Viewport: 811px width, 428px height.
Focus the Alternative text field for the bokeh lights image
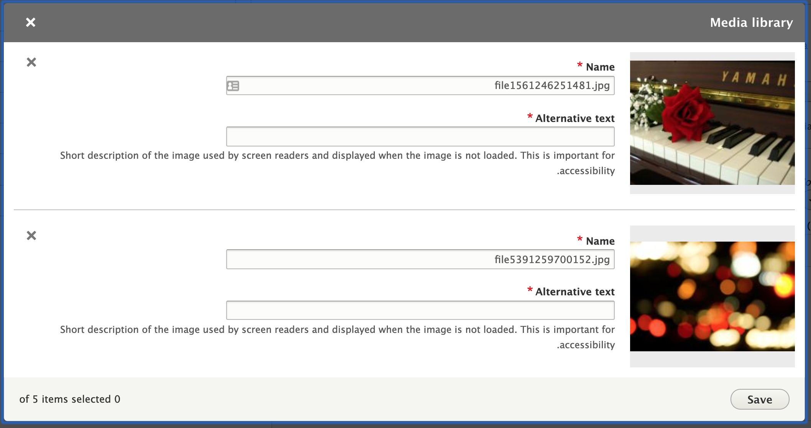[420, 310]
